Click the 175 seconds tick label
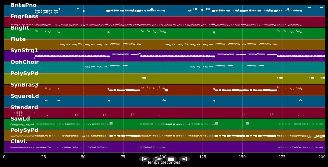Screen dimensions: 328x167 click(x=282, y=157)
